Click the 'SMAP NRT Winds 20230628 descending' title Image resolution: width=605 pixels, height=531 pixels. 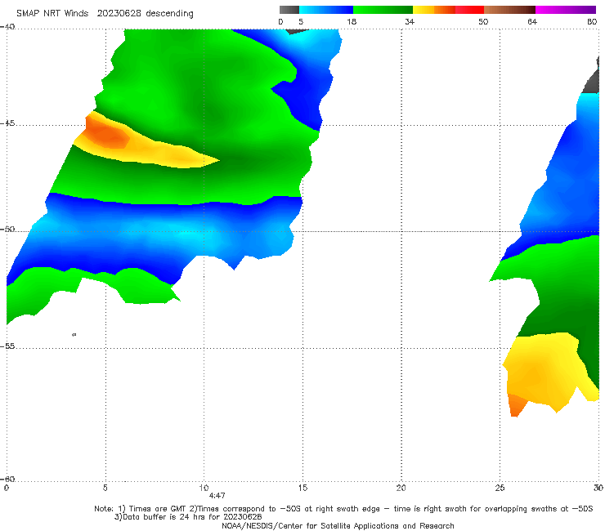click(x=105, y=14)
